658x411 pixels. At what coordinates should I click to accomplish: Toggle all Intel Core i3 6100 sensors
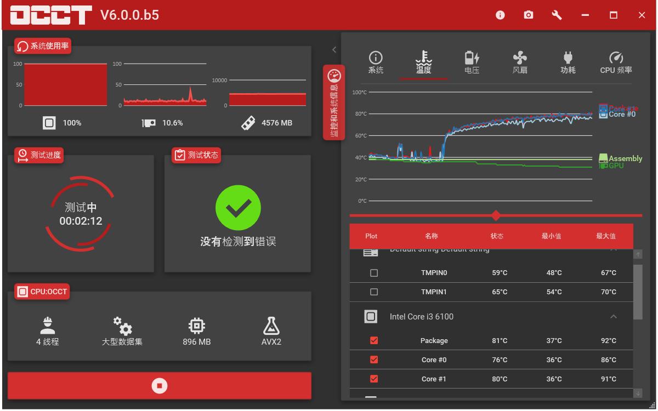371,316
